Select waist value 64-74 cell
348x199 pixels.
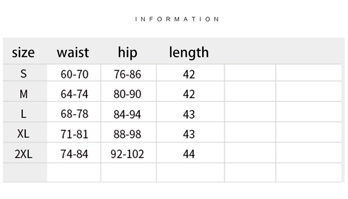point(74,94)
